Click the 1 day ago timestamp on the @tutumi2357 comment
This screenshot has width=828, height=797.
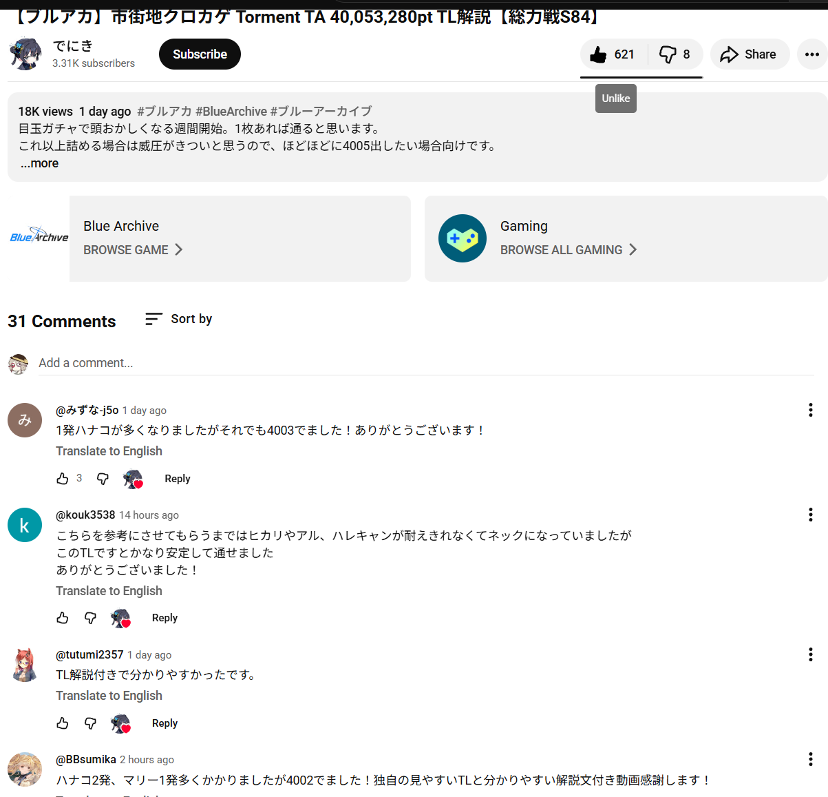pyautogui.click(x=149, y=655)
